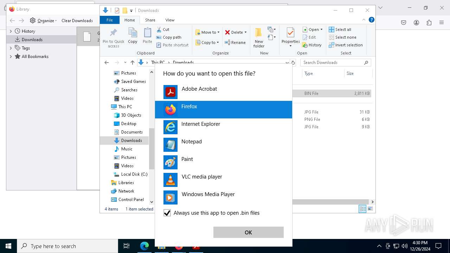The width and height of the screenshot is (450, 253).
Task: Open Microsoft Edge from taskbar
Action: pyautogui.click(x=144, y=246)
